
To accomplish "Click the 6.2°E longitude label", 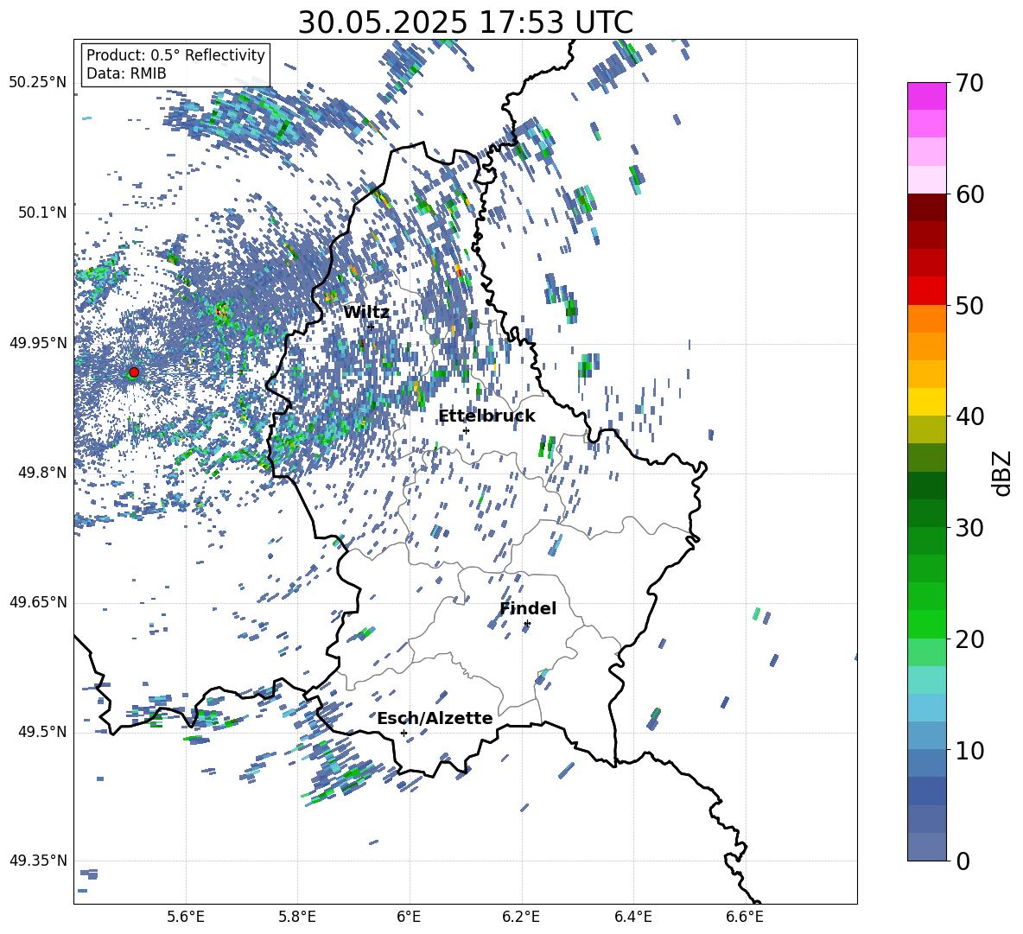I will 521,917.
